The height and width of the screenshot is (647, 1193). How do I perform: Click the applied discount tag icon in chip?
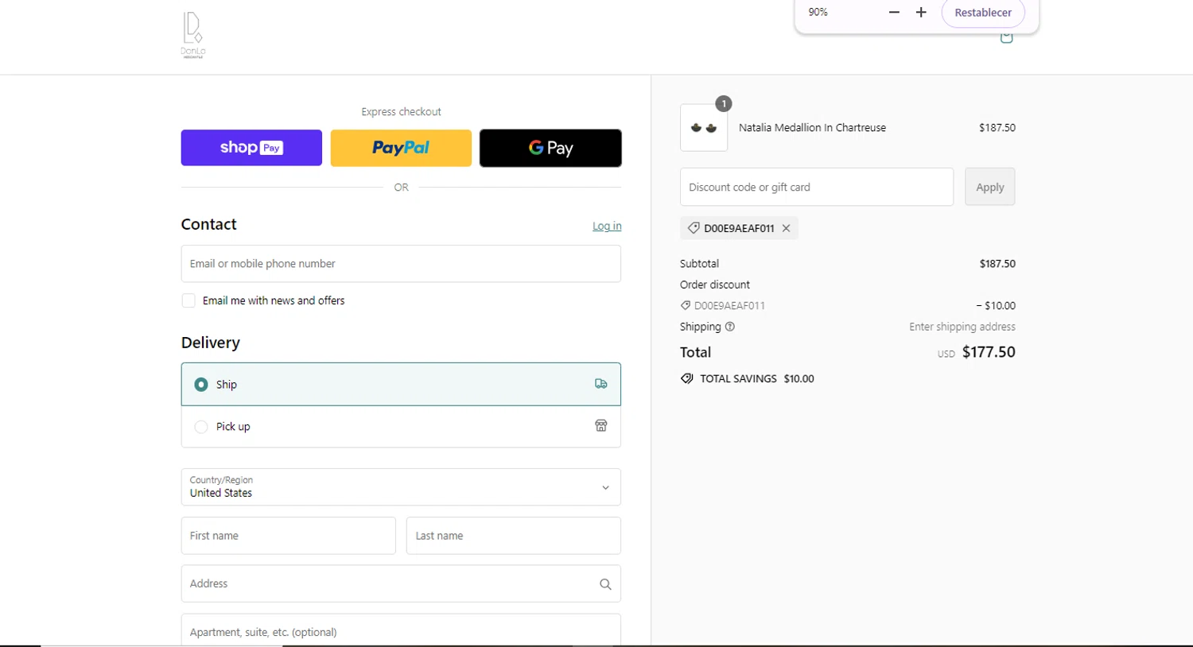[x=694, y=228]
